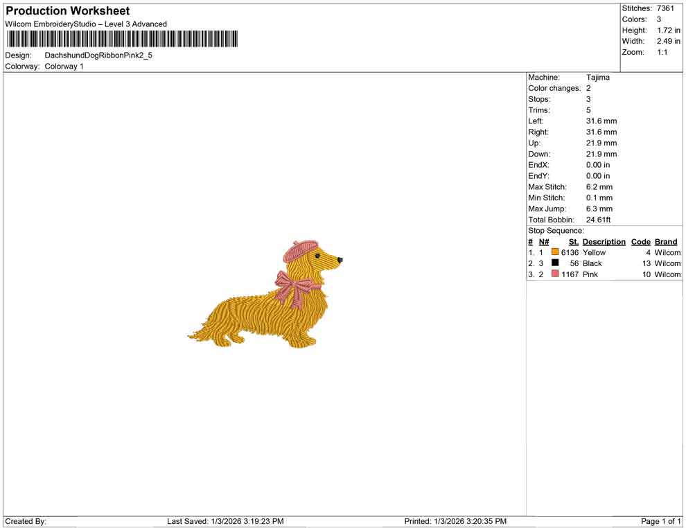Click the black thread color swatch
Screen dimensions: 686x528
click(555, 263)
